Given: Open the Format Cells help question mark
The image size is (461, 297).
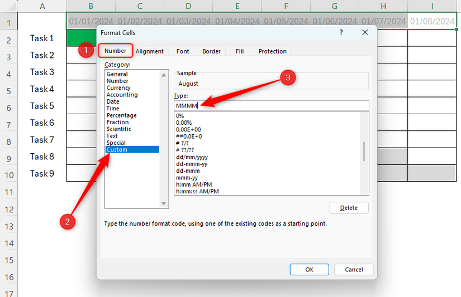Looking at the screenshot, I should coord(341,32).
